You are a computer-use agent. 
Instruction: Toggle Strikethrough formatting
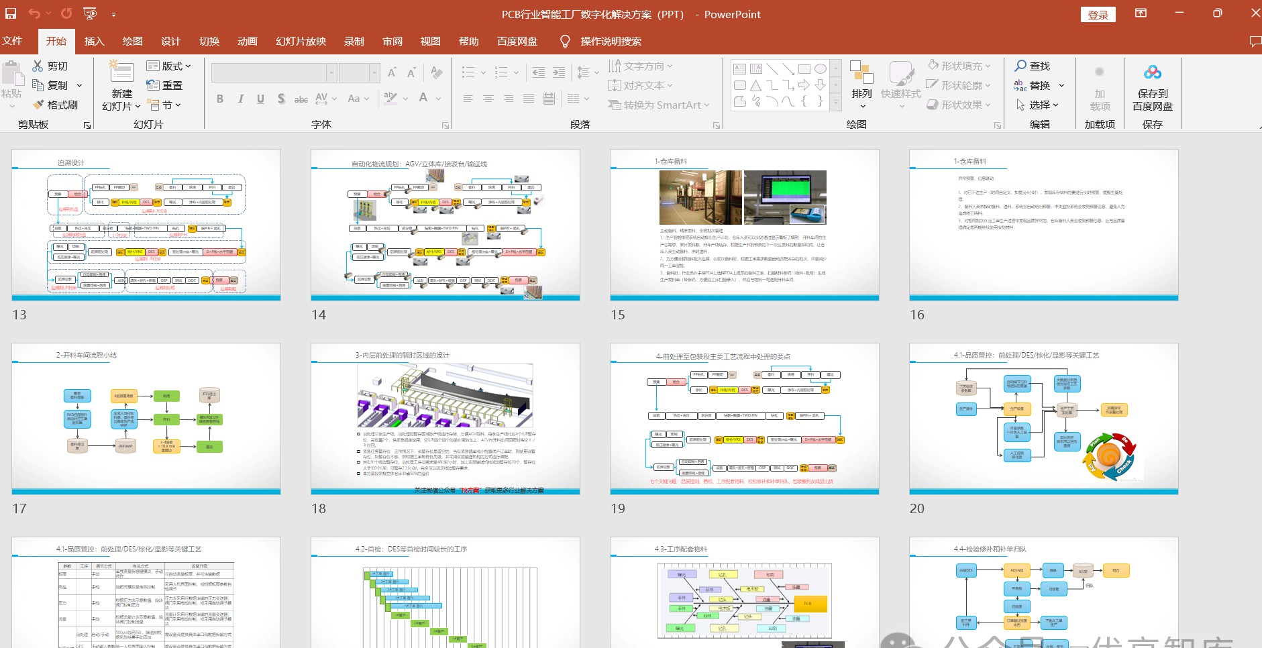[301, 99]
